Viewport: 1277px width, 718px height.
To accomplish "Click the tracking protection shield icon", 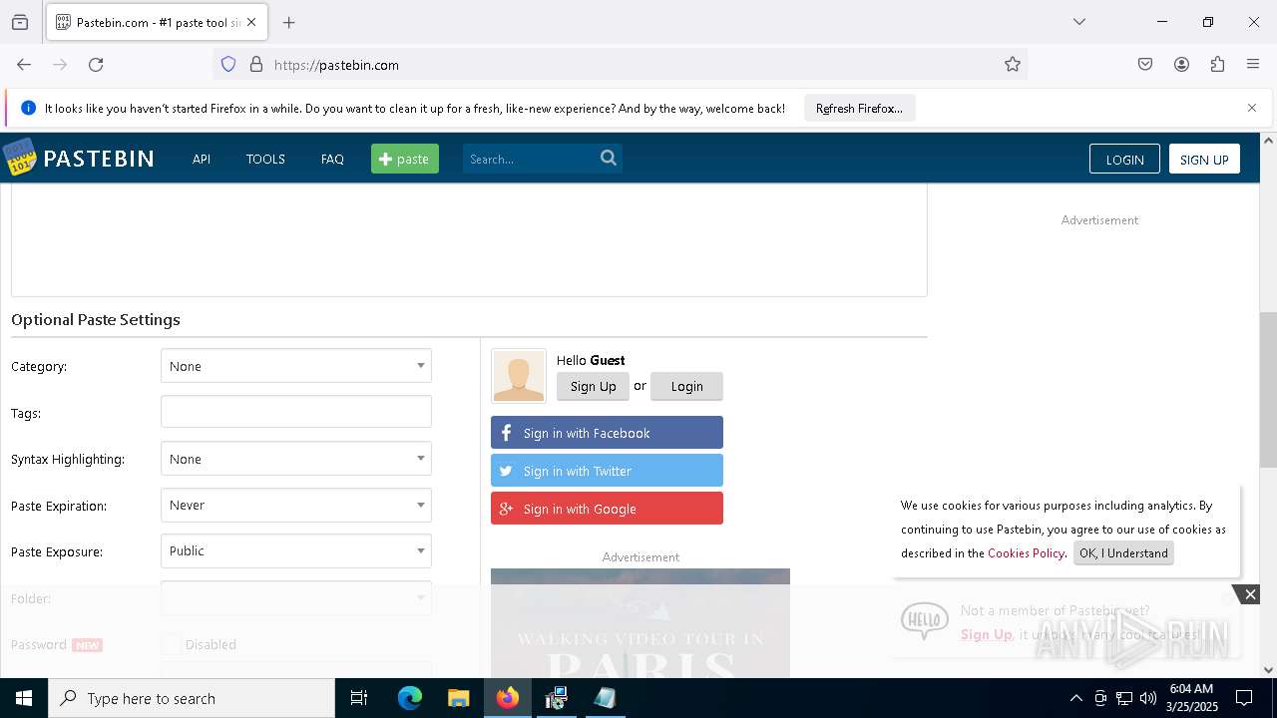I will pyautogui.click(x=228, y=65).
